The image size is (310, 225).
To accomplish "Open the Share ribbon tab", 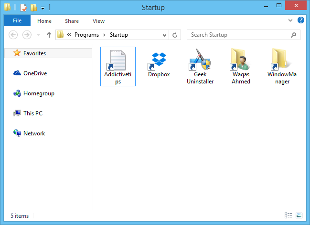I will (72, 21).
